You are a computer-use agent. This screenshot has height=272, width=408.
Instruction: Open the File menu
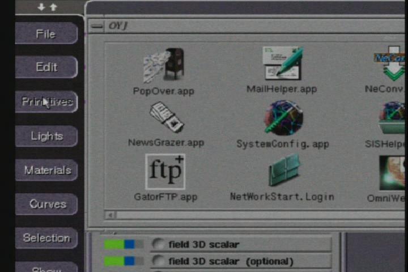tap(46, 33)
